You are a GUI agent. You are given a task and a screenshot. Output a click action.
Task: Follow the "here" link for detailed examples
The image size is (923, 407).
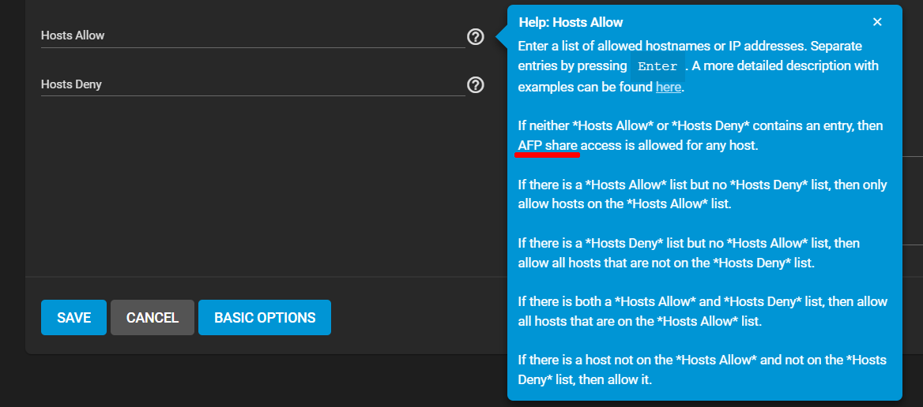tap(668, 87)
